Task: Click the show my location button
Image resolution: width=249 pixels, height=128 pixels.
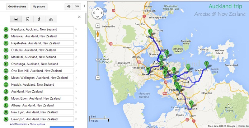Action: tap(98, 26)
